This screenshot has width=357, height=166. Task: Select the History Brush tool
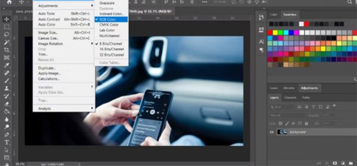pos(7,96)
